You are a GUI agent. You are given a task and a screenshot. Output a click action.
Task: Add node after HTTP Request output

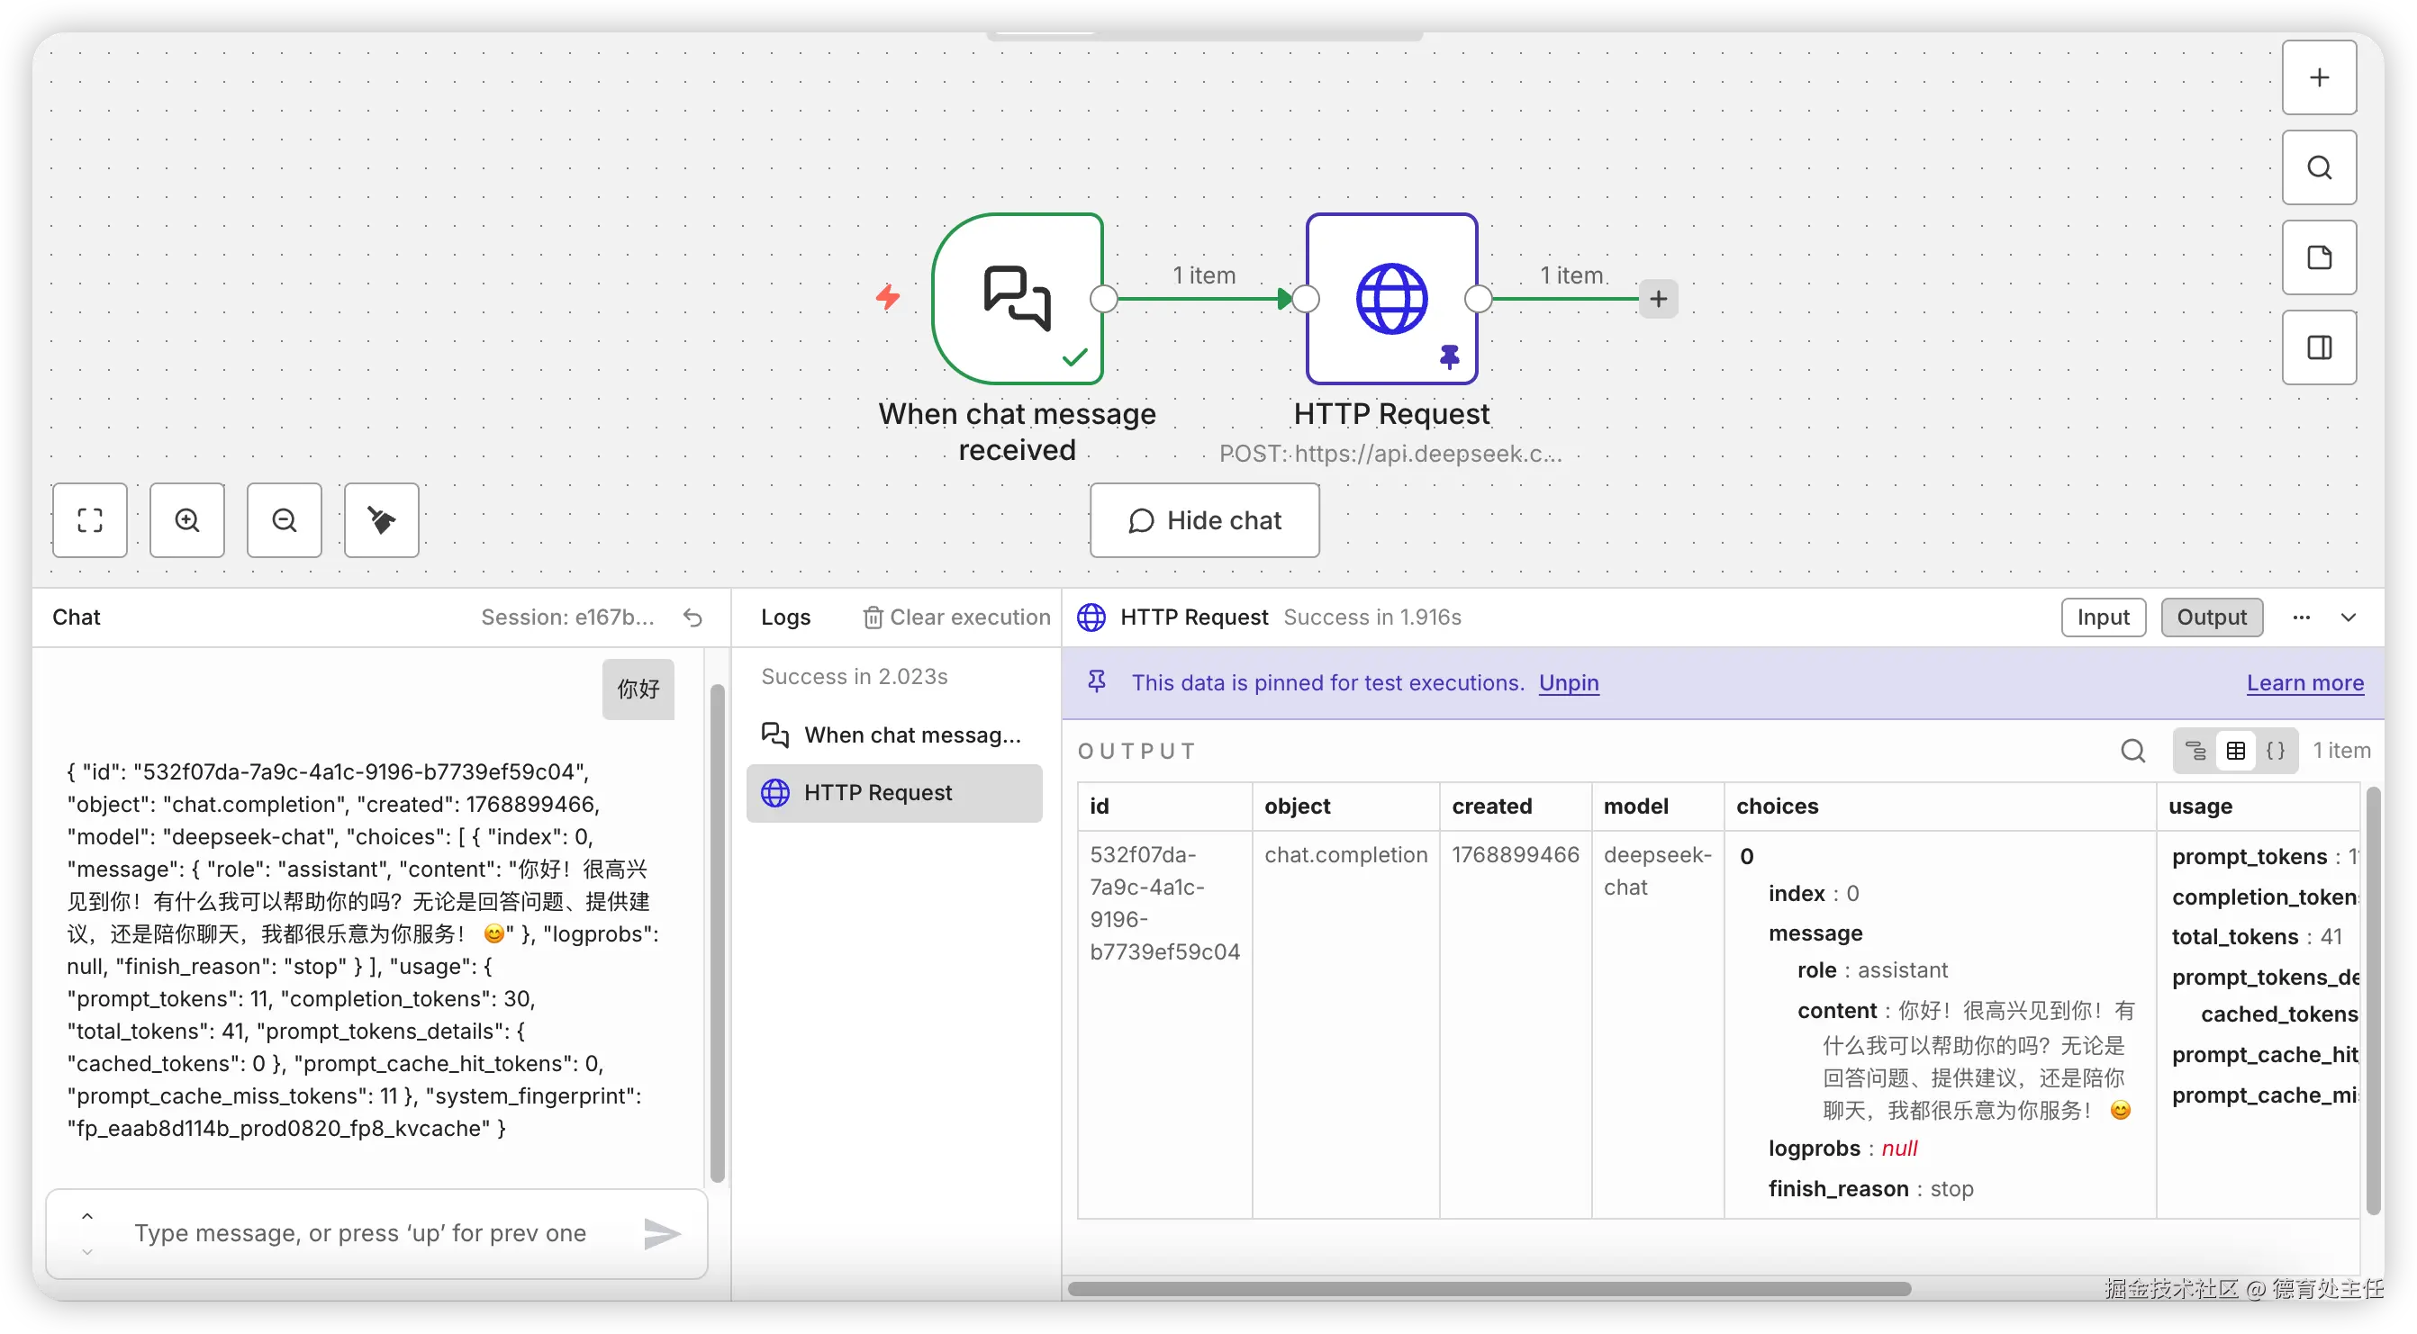1658,299
